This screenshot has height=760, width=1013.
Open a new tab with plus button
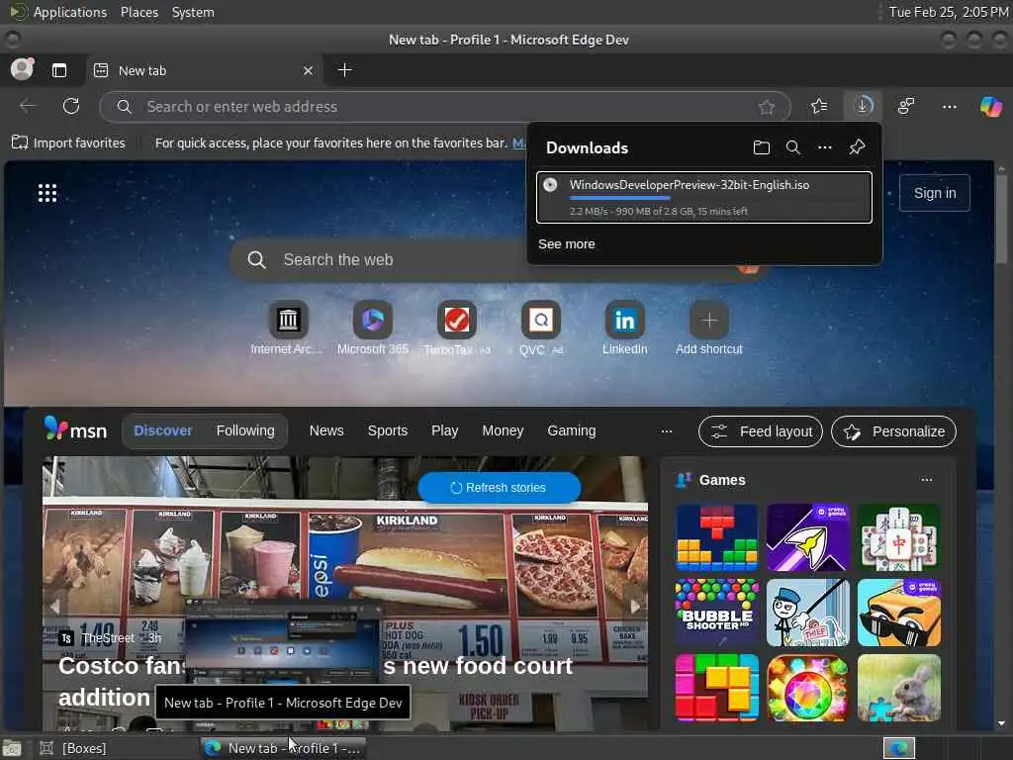point(345,70)
